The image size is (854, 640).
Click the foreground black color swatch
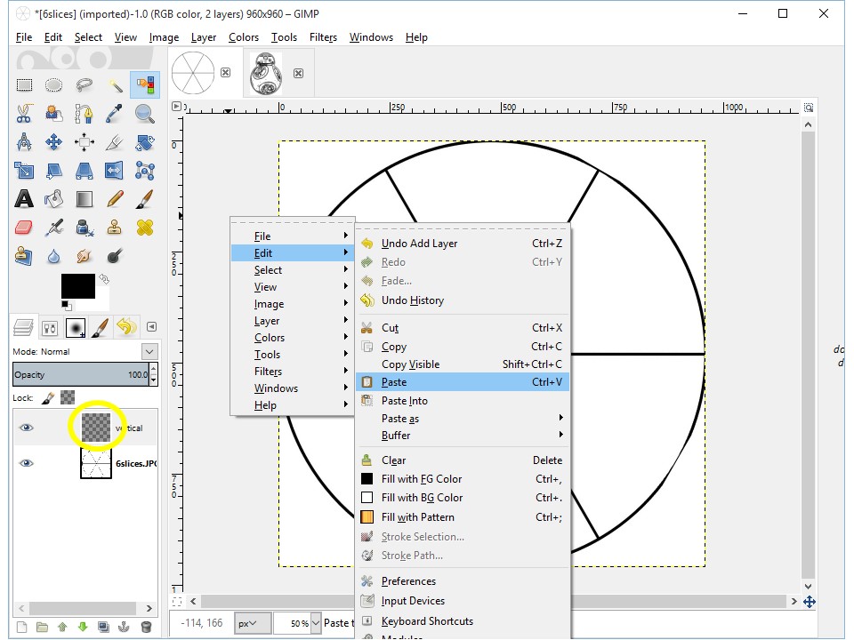(77, 285)
